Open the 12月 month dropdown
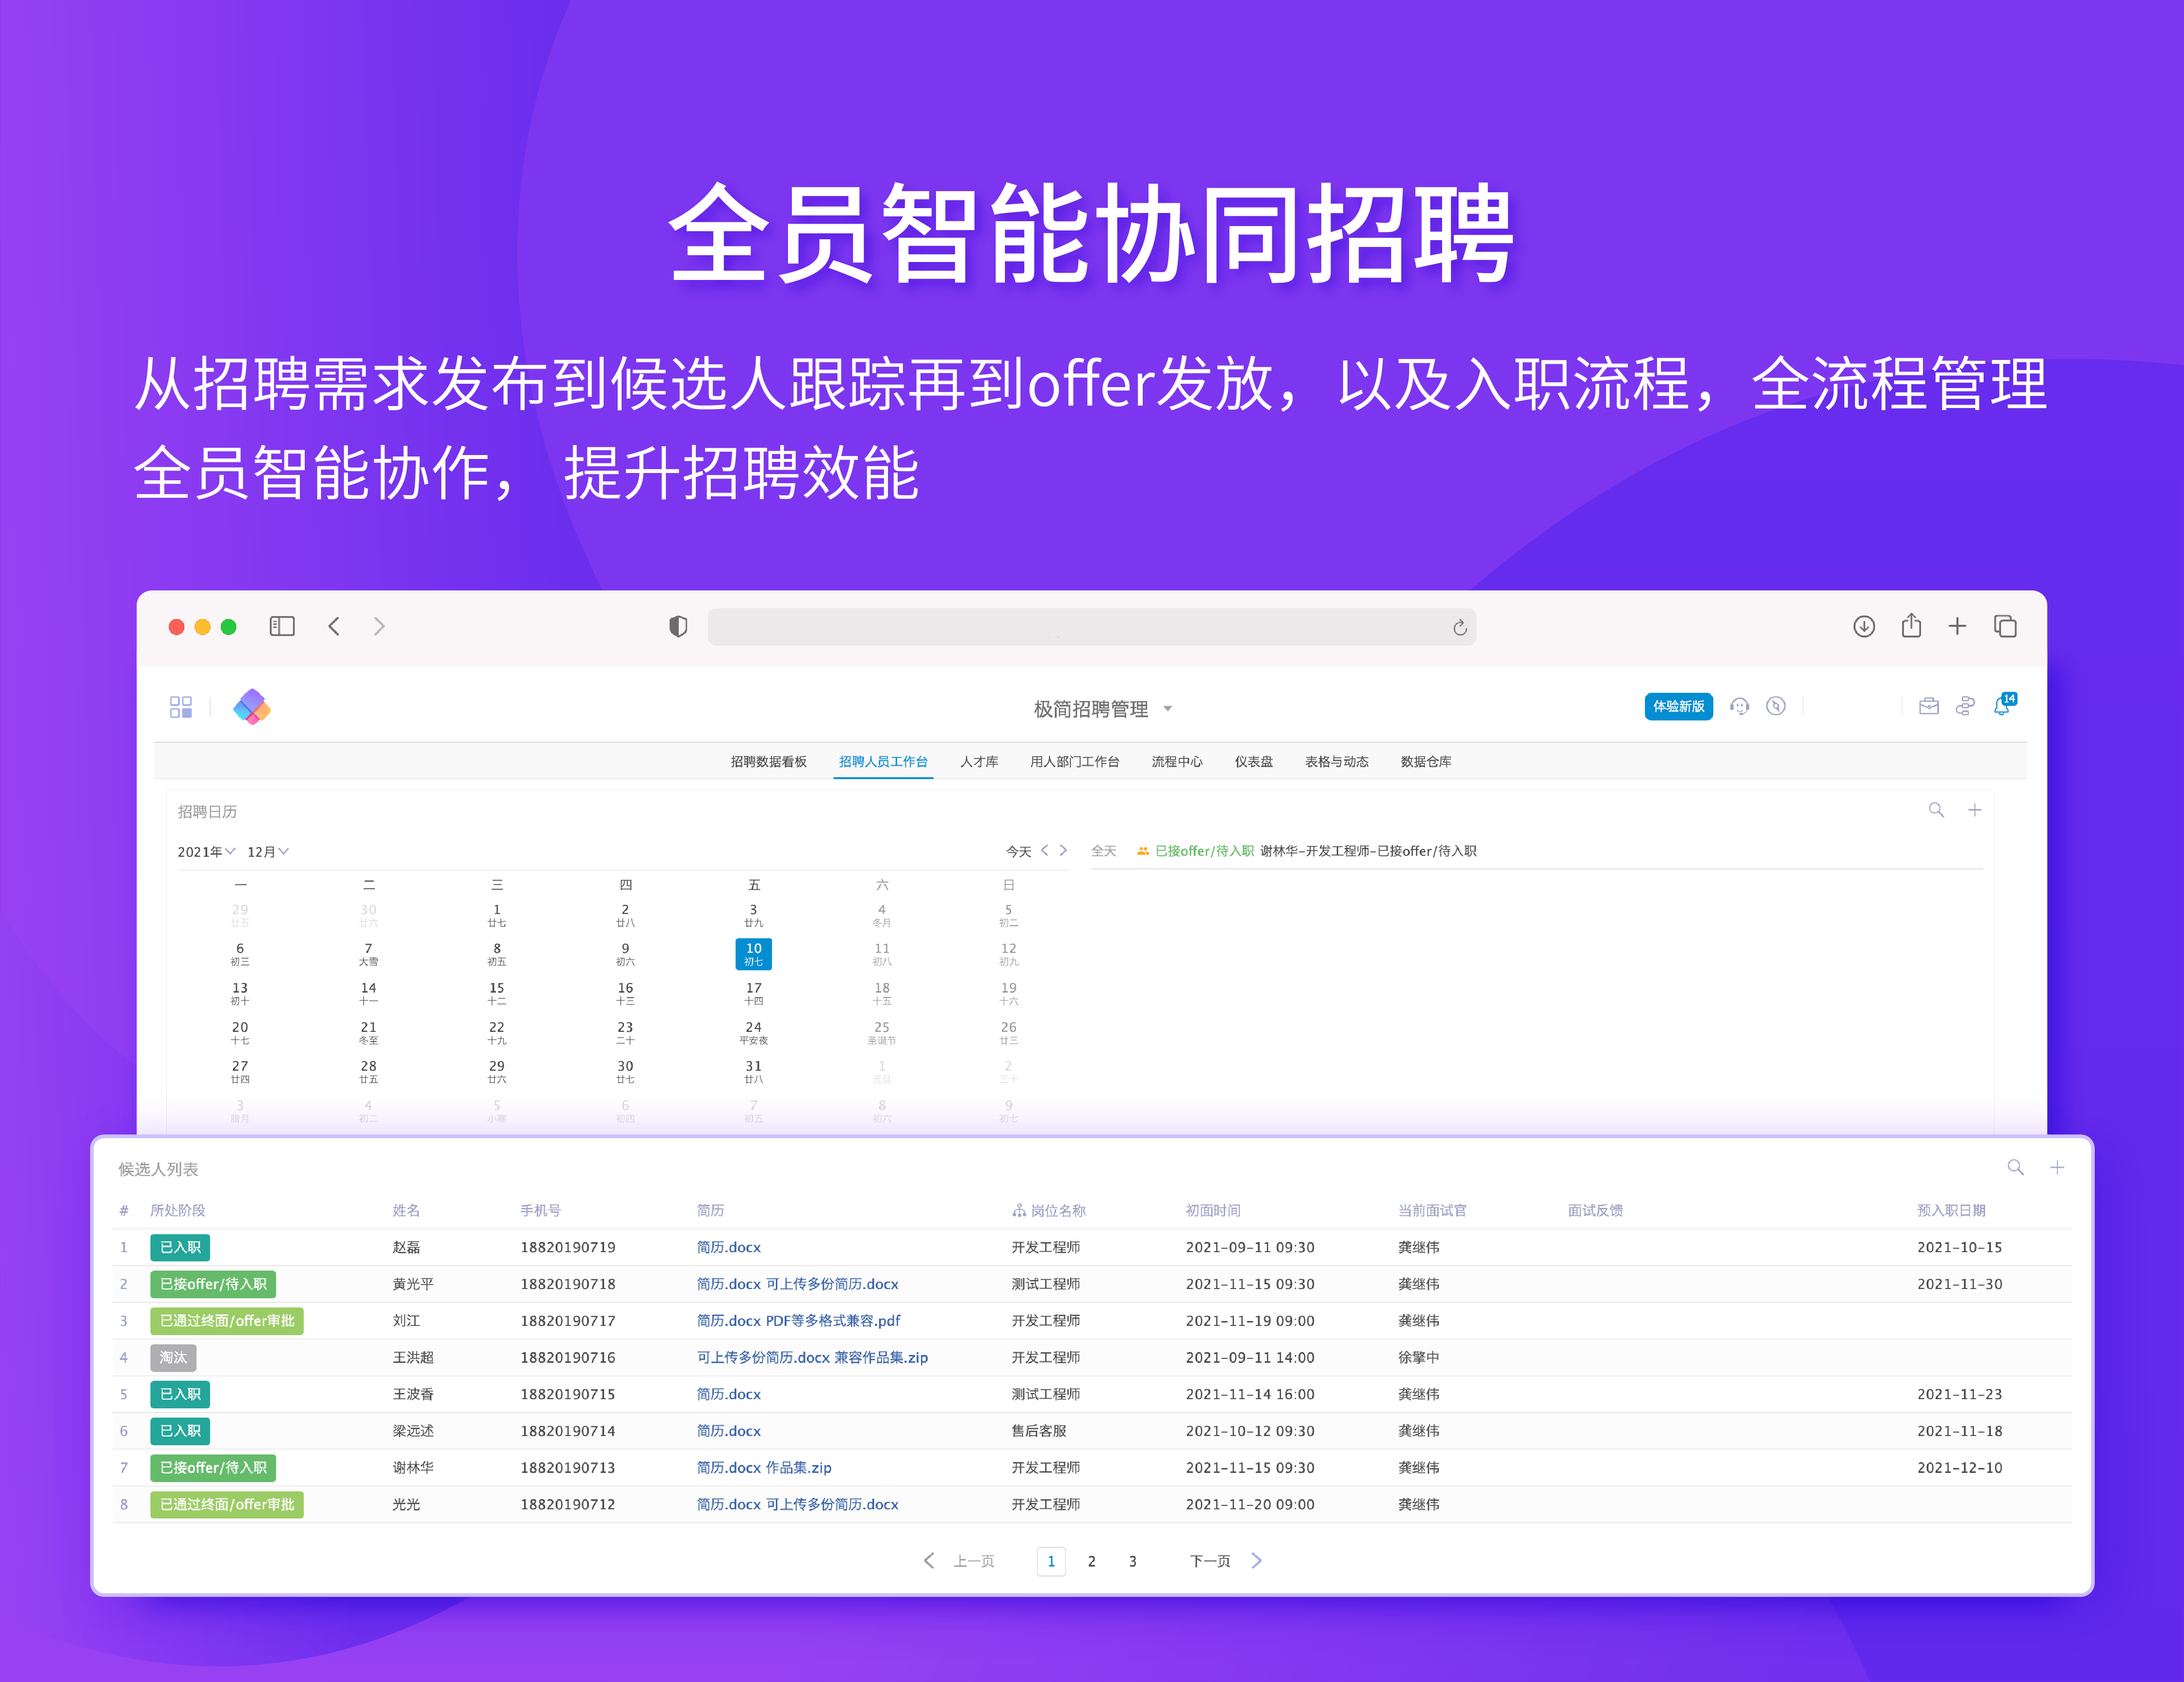Viewport: 2184px width, 1682px height. tap(268, 851)
